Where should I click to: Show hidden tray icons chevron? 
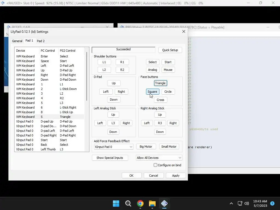(231, 203)
